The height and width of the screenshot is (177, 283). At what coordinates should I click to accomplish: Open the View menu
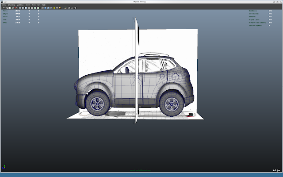tap(4, 5)
